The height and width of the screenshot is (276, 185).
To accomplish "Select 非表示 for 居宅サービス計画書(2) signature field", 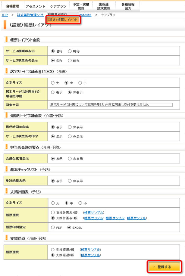I will click(x=70, y=92).
